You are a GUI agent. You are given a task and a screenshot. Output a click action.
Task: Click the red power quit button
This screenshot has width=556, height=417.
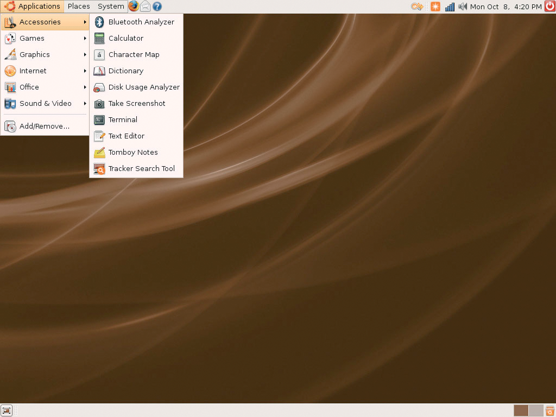tap(550, 6)
